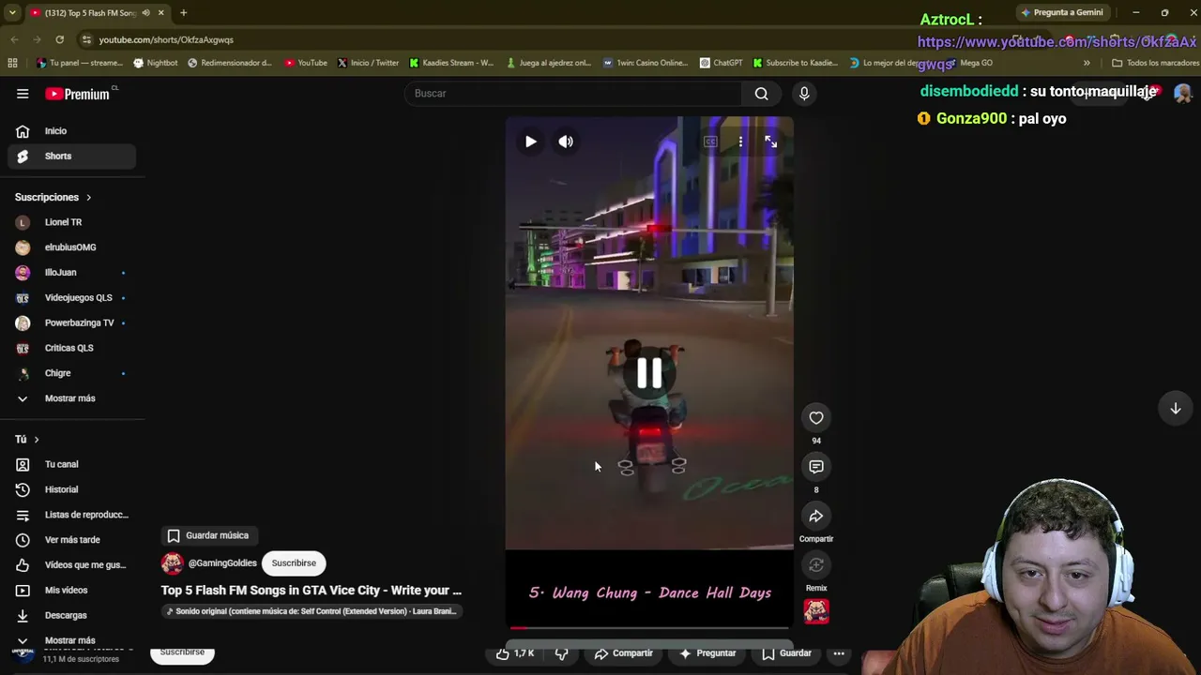Open the Short's three-dot options menu
Screen dimensions: 1201x675
pos(740,142)
